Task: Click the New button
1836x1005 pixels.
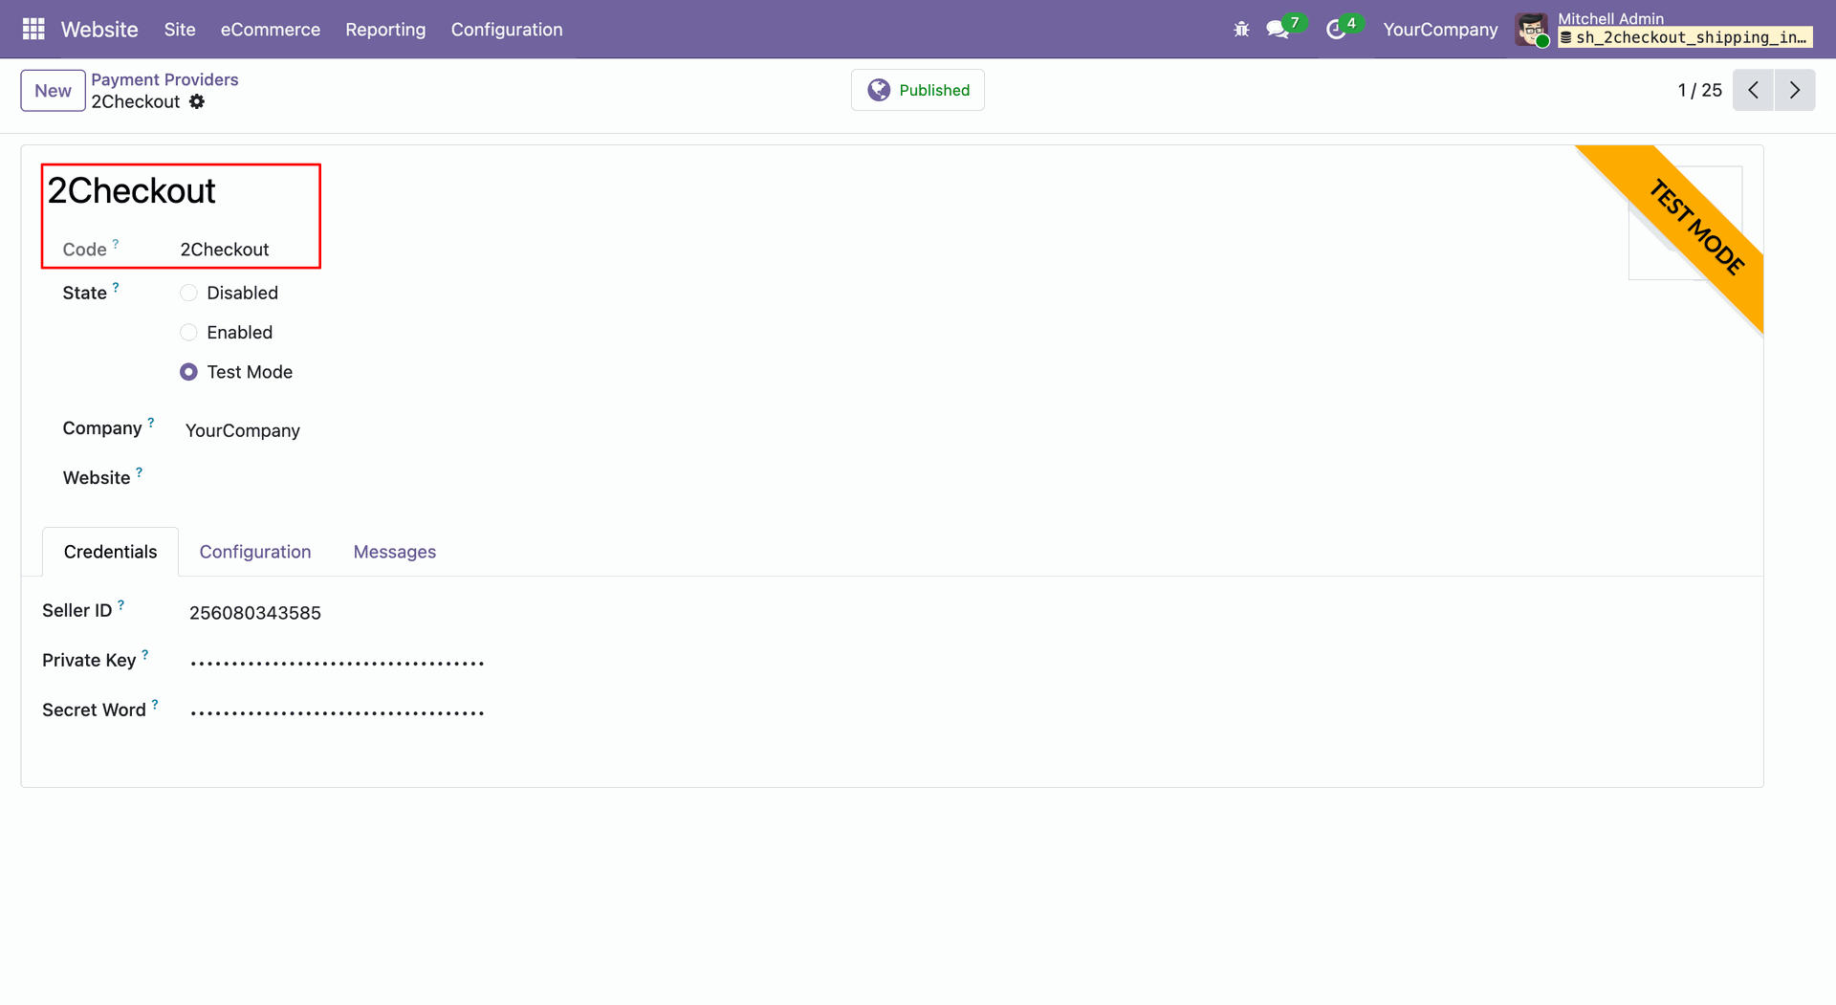Action: (x=54, y=91)
